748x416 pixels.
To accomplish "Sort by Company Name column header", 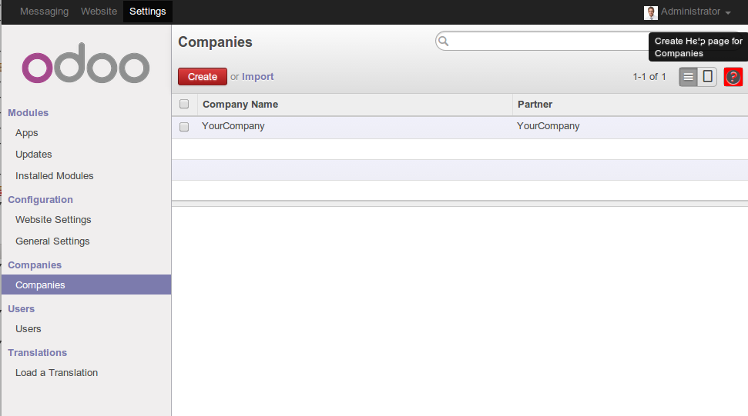I will [240, 105].
